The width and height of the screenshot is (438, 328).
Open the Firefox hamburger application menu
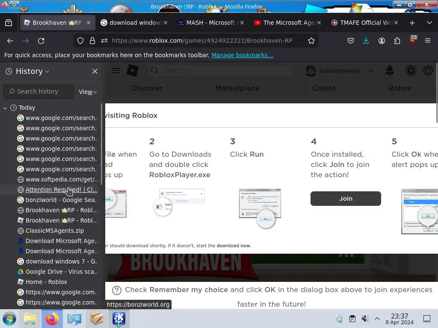428,41
